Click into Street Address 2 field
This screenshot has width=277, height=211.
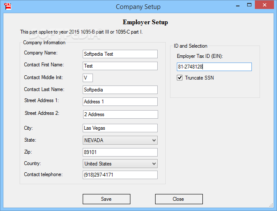point(121,114)
